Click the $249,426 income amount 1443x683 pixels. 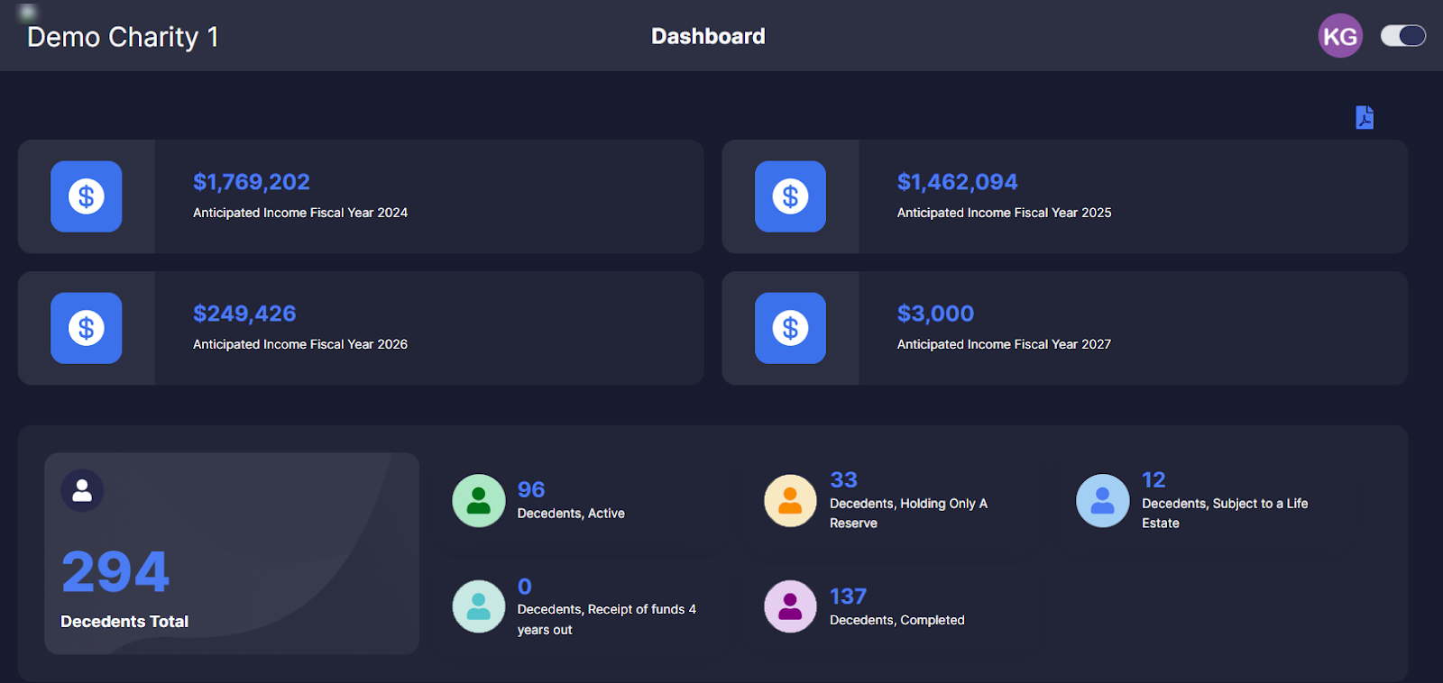pyautogui.click(x=244, y=314)
